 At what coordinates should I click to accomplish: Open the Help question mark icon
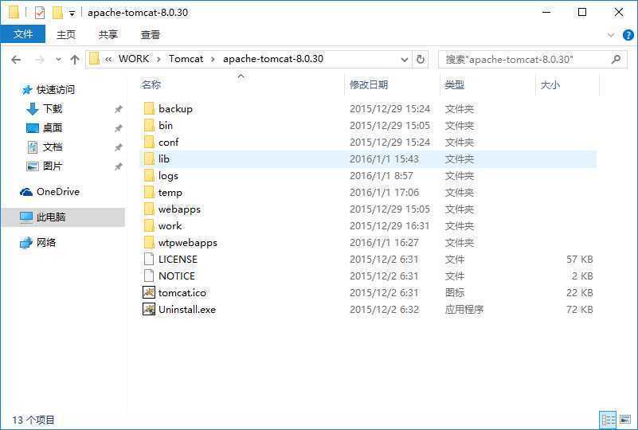(628, 35)
